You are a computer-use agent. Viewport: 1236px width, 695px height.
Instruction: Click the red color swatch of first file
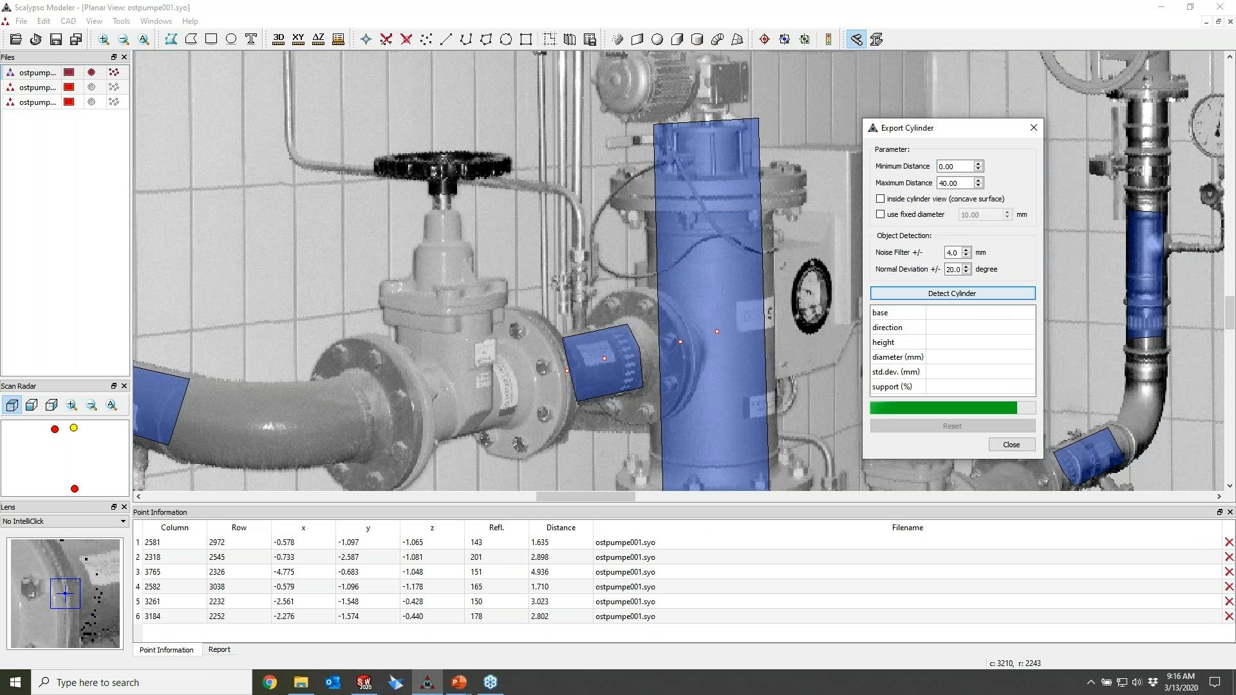click(69, 73)
